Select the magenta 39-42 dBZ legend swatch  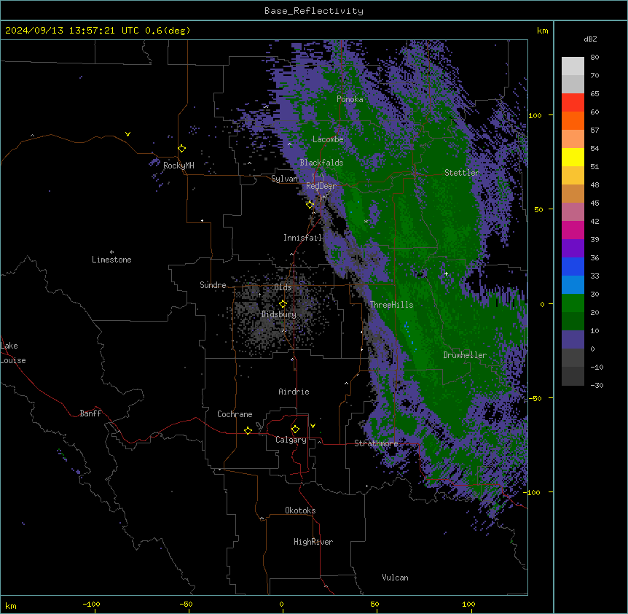[x=573, y=230]
